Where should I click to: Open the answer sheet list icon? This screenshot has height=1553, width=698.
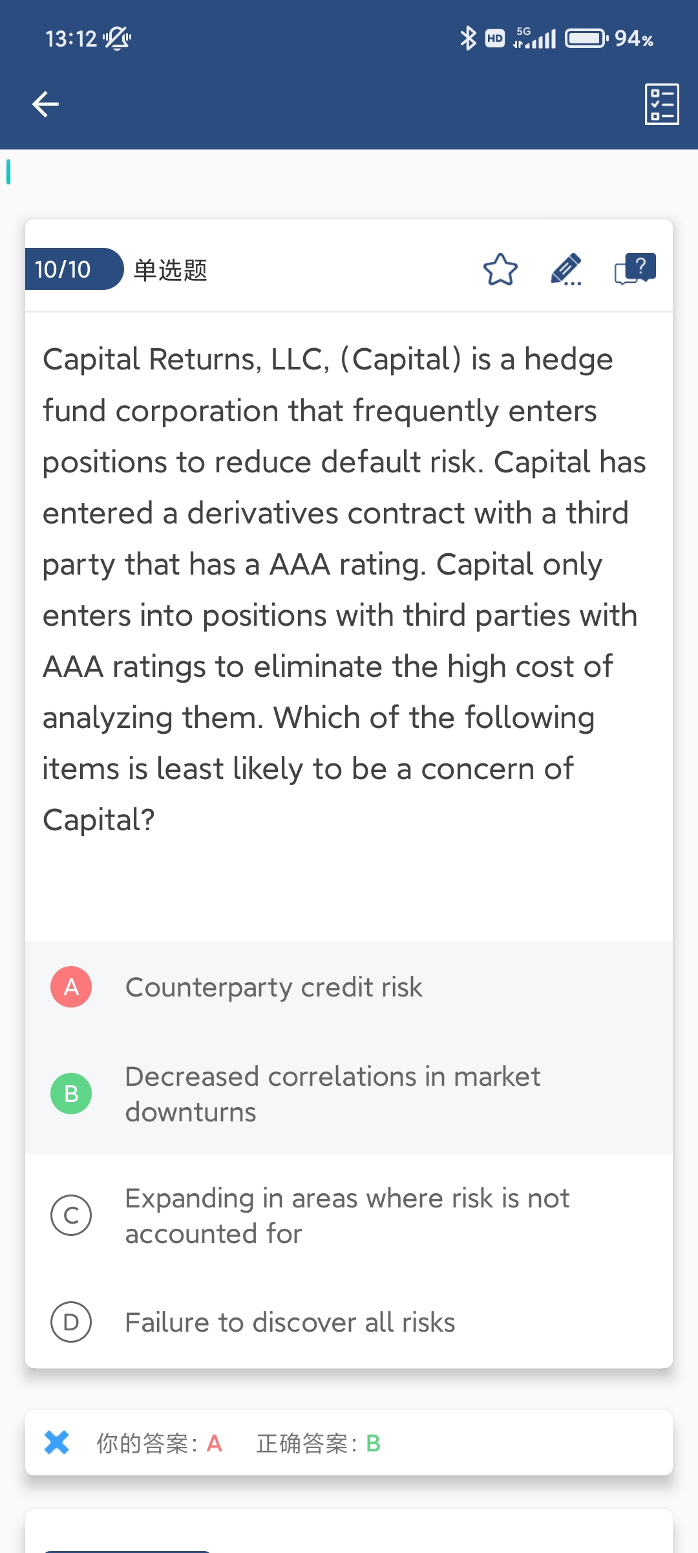[x=662, y=104]
